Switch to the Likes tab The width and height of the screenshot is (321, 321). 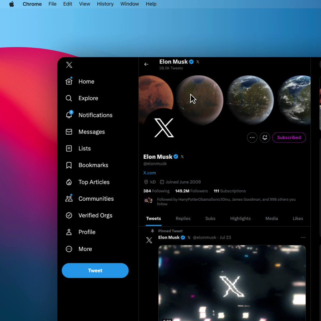pyautogui.click(x=298, y=218)
